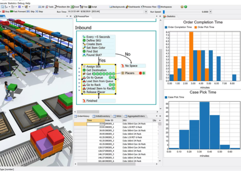This screenshot has height=171, width=241.
Task: Open dropdown next to pointer mode tool
Action: [x=9, y=7]
